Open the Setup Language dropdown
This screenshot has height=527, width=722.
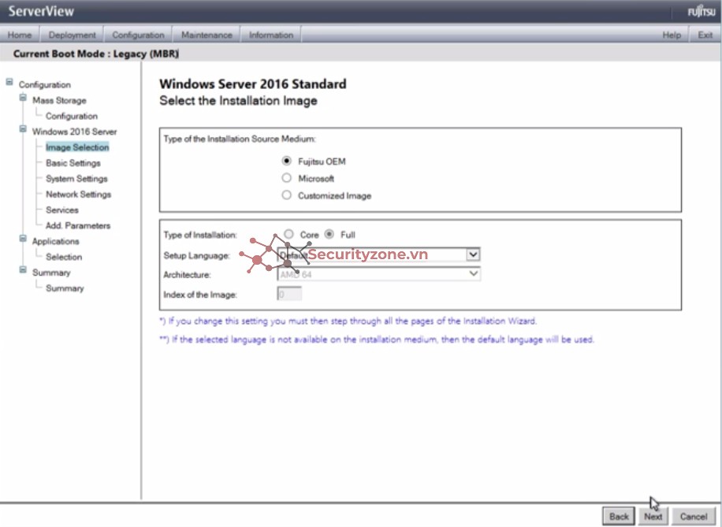pos(379,254)
